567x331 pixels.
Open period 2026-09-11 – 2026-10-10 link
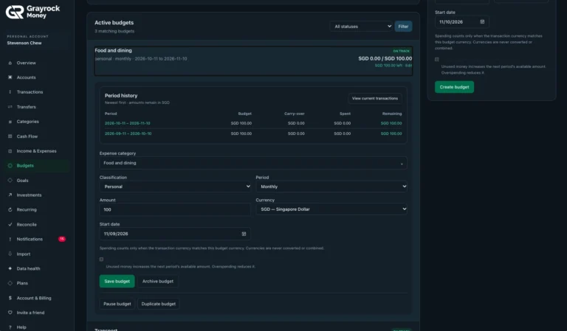tap(128, 133)
